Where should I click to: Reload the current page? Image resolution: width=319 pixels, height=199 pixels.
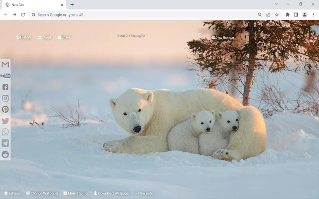23,14
